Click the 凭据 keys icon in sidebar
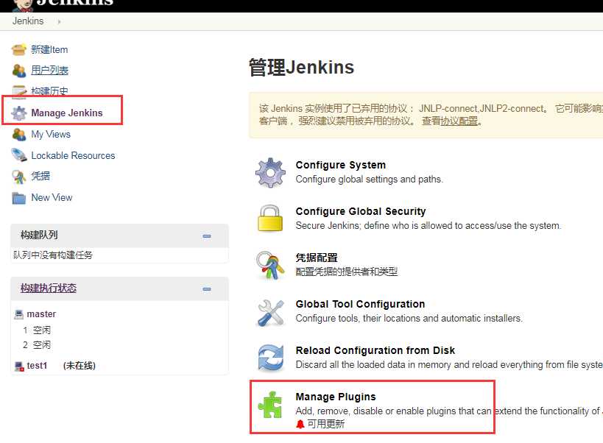Screen dimensions: 603x443 19,177
